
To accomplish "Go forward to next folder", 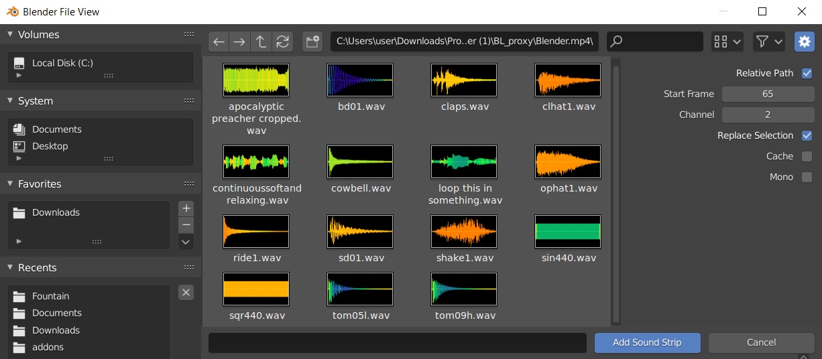I will (239, 42).
